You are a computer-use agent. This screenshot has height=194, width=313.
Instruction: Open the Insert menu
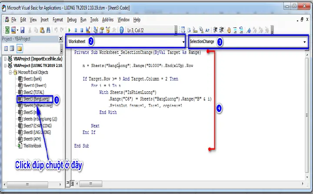[44, 20]
